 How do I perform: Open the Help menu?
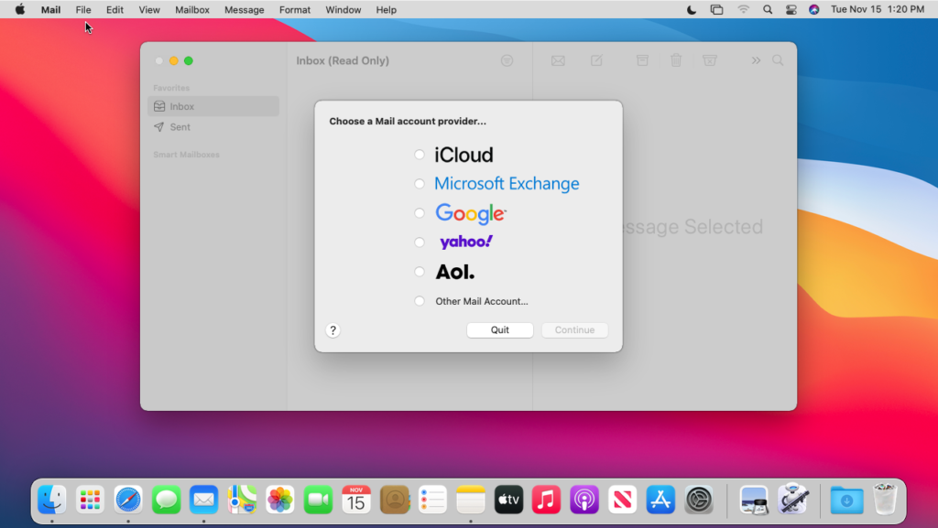click(x=387, y=9)
